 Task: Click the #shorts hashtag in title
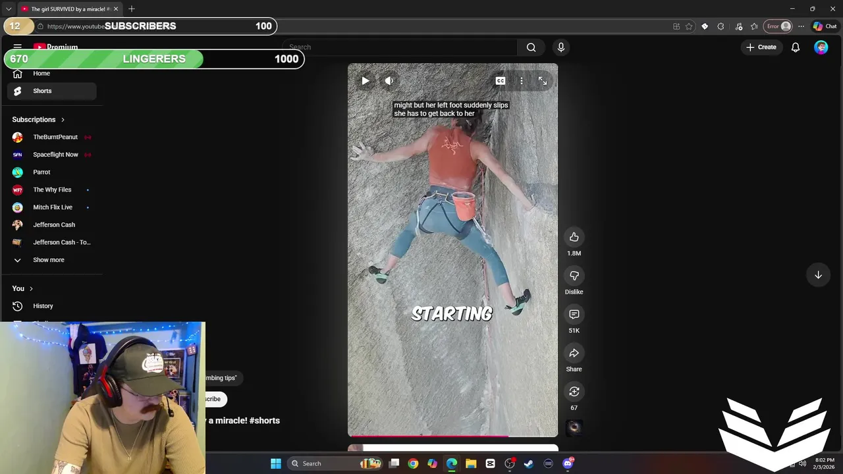(265, 421)
